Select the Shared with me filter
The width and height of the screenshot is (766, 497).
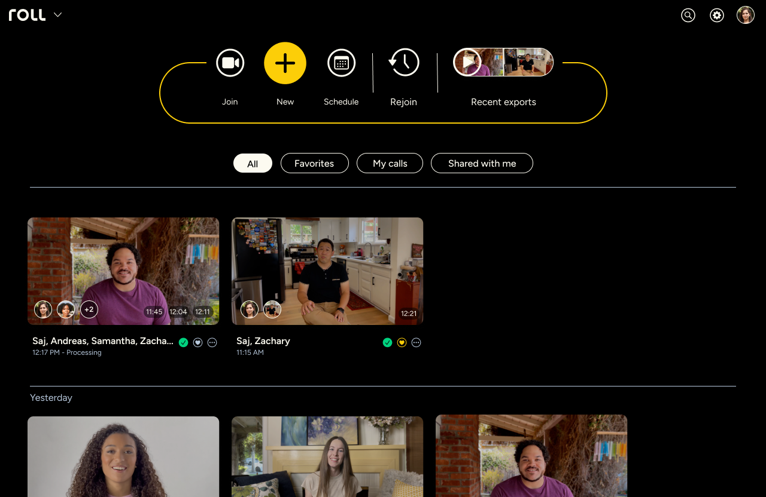pyautogui.click(x=482, y=163)
